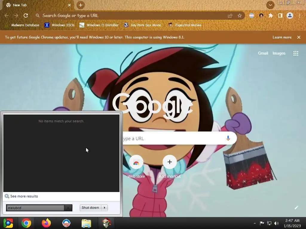Open Gmail link
The image size is (306, 229).
(x=263, y=53)
